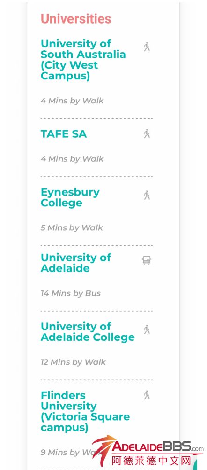Click 4 Mins by Walk under City West Campus
Viewport: 207px width, 470px height.
(72, 101)
